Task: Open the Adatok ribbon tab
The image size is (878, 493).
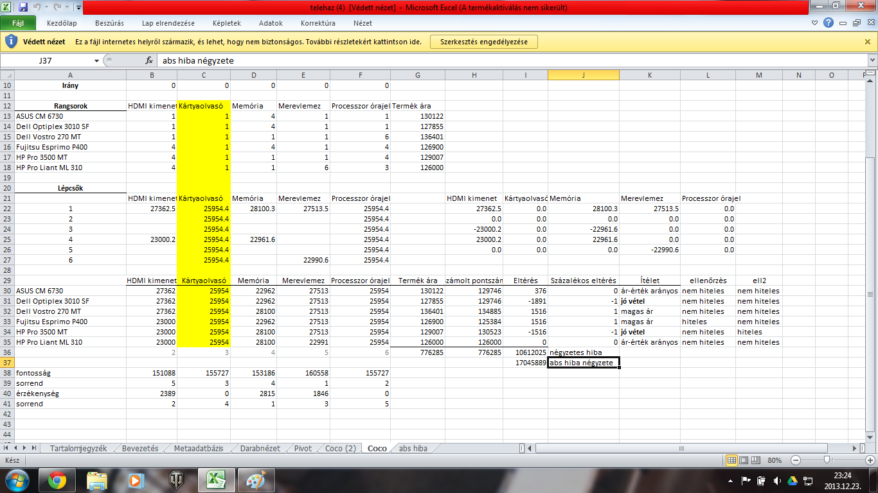Action: point(271,23)
